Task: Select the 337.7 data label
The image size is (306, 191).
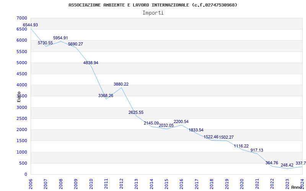Action: click(x=301, y=163)
